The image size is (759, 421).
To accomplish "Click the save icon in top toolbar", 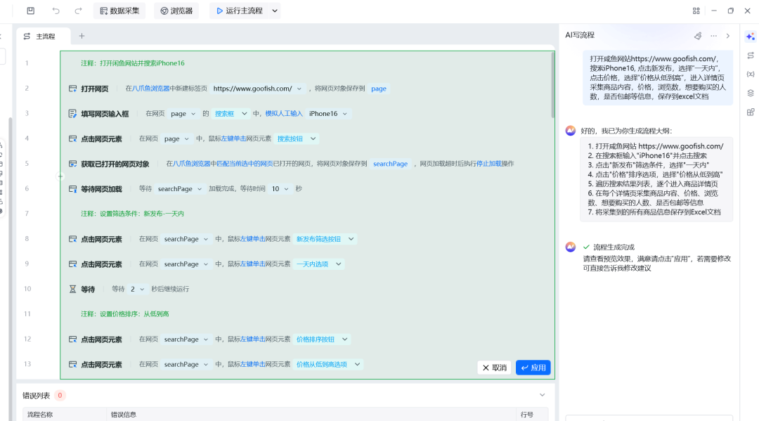I will click(30, 11).
